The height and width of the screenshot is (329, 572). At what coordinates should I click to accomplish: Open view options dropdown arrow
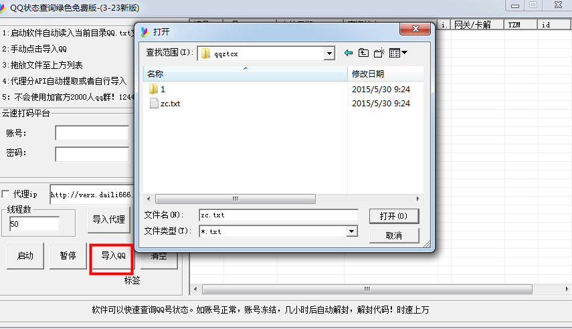[405, 53]
